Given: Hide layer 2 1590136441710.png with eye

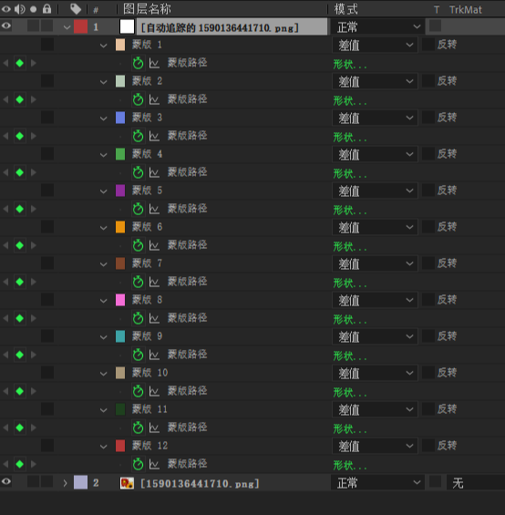Looking at the screenshot, I should 6,482.
